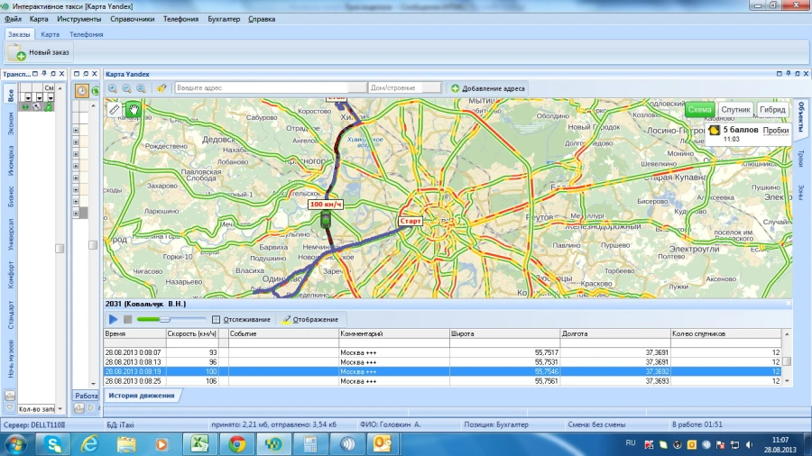Click the red Старт marker on map
The width and height of the screenshot is (812, 456).
[x=411, y=221]
